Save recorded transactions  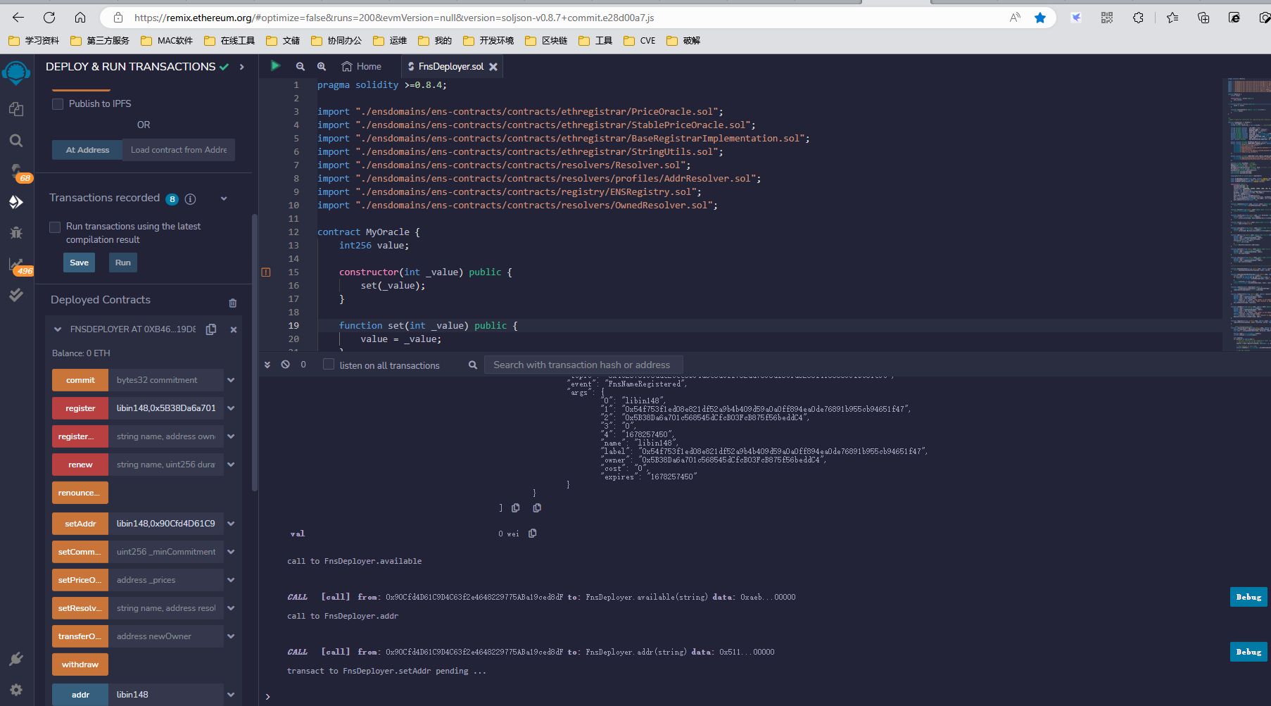pyautogui.click(x=79, y=263)
